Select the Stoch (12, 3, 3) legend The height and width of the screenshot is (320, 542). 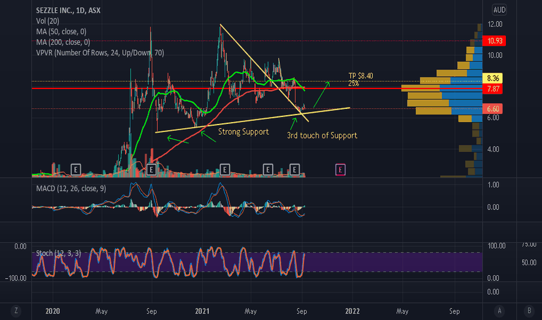click(58, 253)
